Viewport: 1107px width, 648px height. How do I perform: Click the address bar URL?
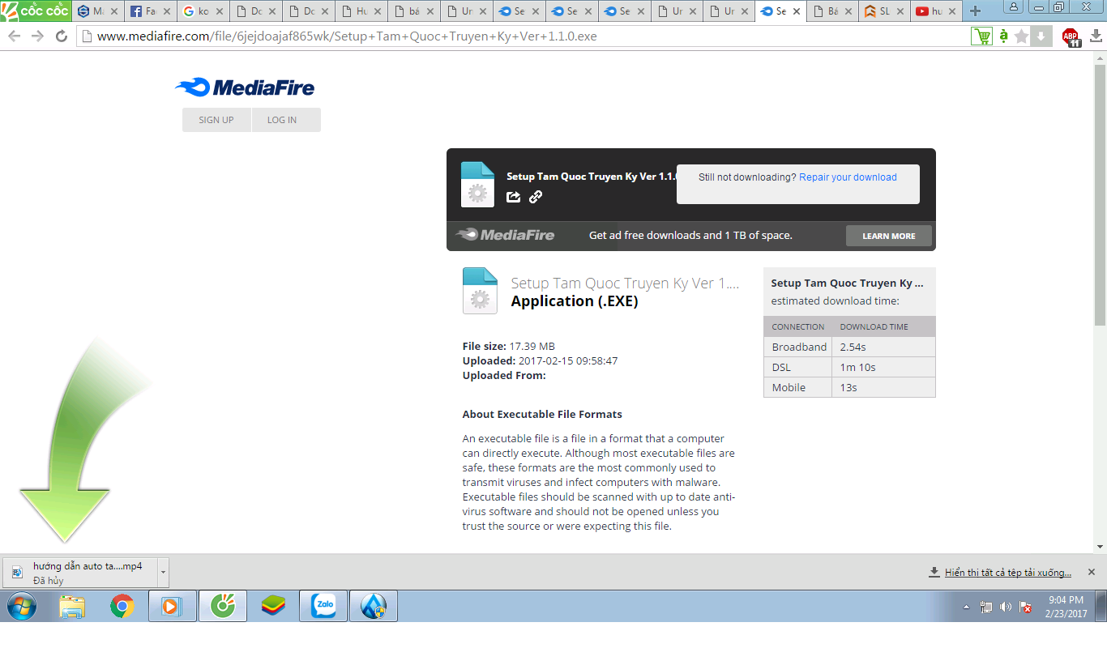(x=347, y=36)
